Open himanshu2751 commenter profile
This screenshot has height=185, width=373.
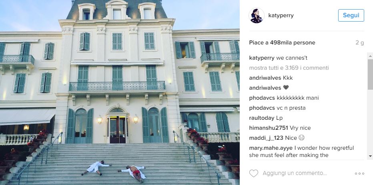tap(269, 128)
